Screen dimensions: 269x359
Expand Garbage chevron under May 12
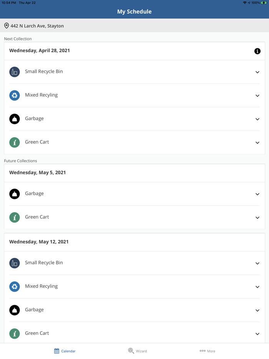click(x=257, y=310)
